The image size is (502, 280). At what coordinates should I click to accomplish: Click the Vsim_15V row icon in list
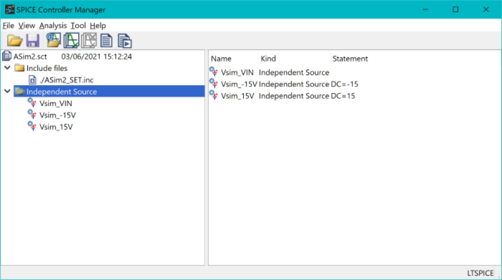click(x=214, y=95)
